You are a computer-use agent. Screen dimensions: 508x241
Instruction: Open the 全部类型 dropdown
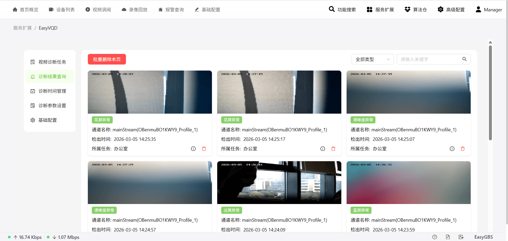pos(373,59)
